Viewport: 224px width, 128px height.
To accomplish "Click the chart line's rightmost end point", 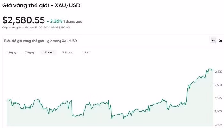I will coord(213,70).
